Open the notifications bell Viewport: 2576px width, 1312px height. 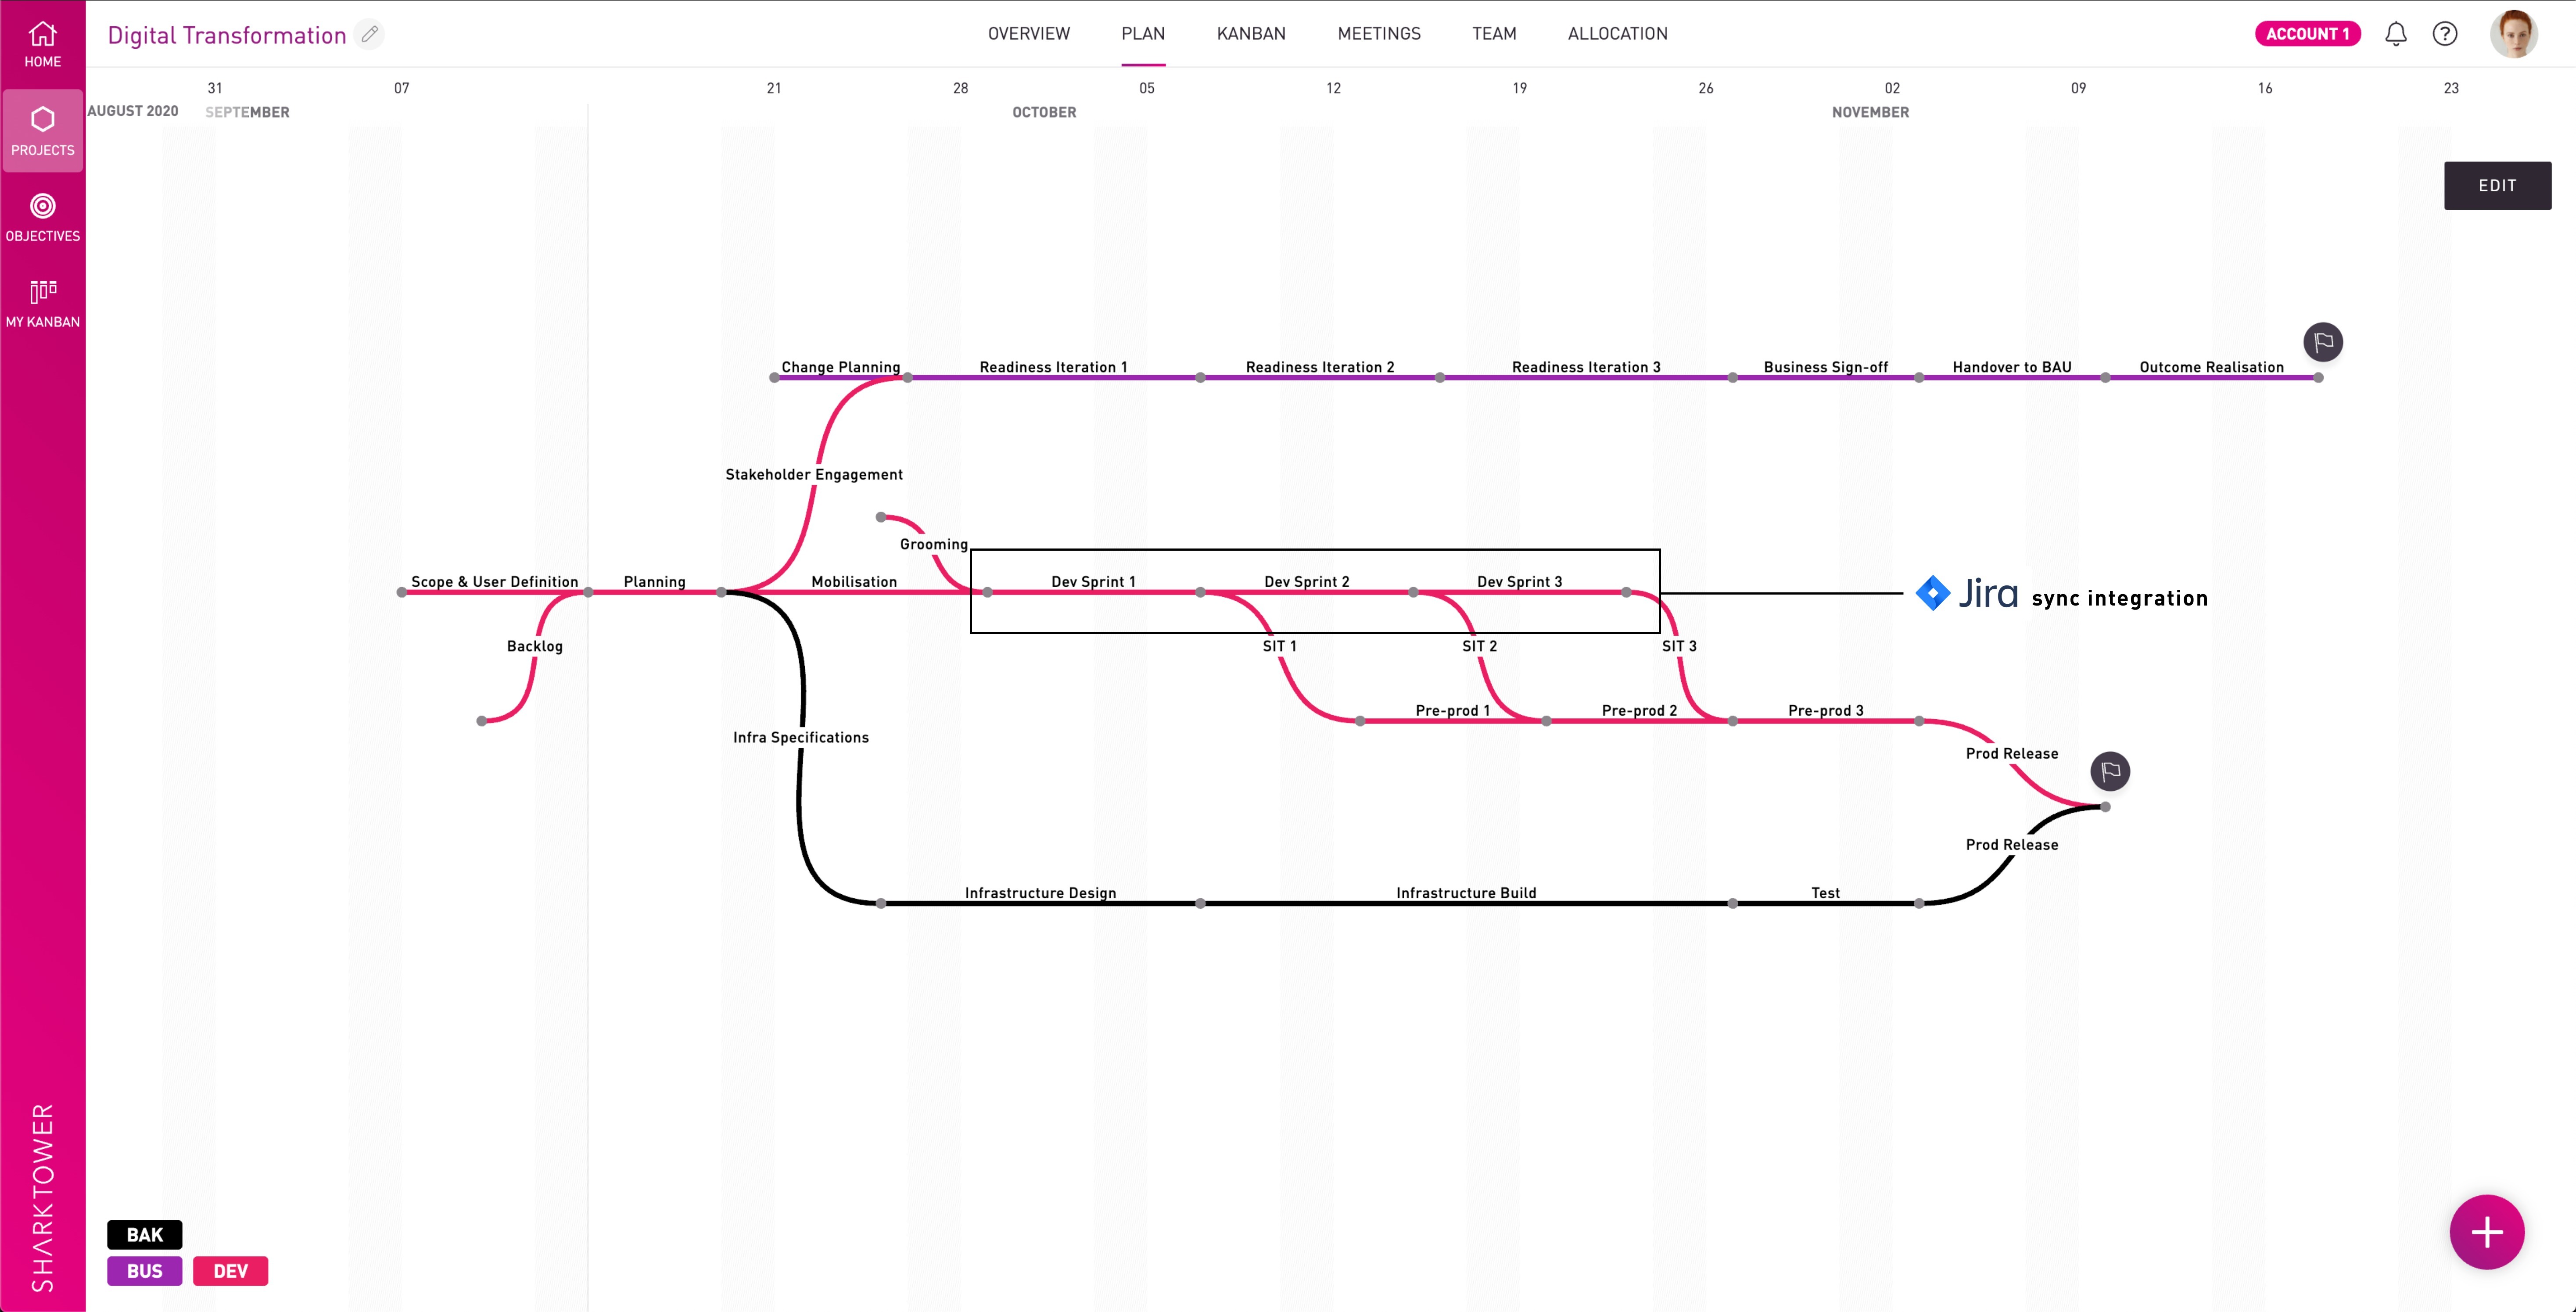click(x=2395, y=34)
